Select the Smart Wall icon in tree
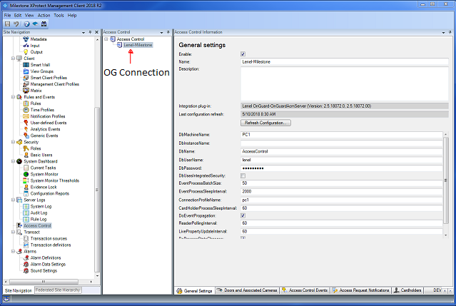 click(x=26, y=65)
